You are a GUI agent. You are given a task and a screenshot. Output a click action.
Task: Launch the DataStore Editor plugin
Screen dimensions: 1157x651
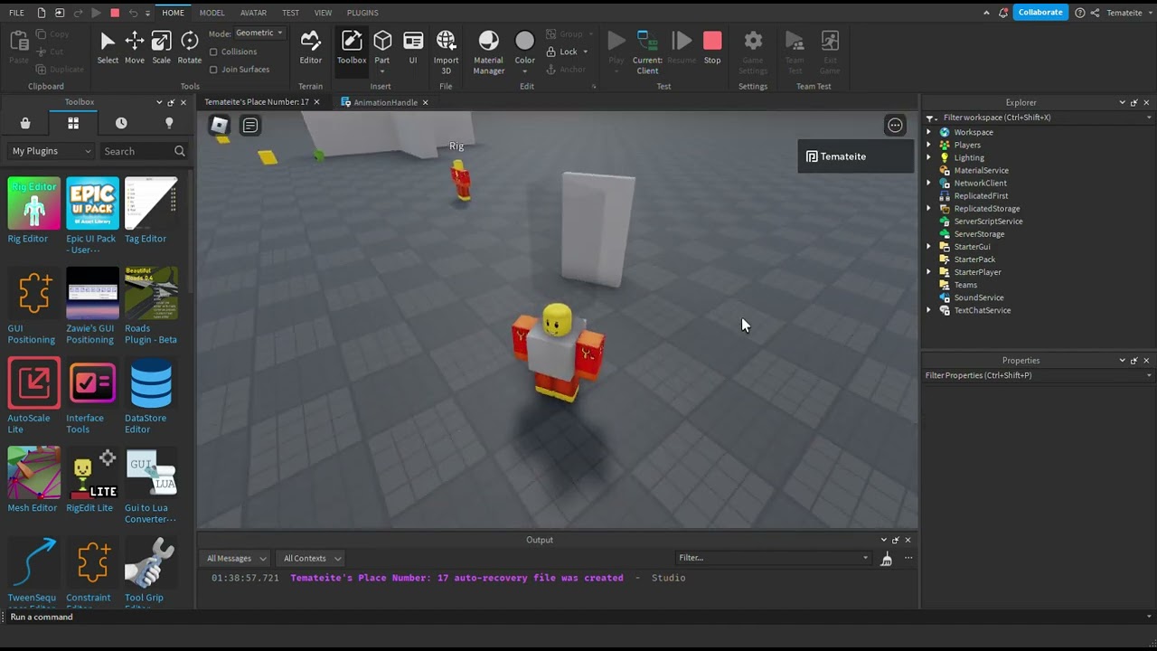(x=151, y=383)
